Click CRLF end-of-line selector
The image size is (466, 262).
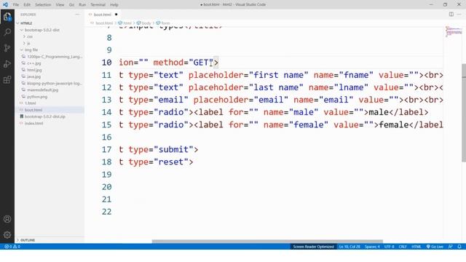403,247
